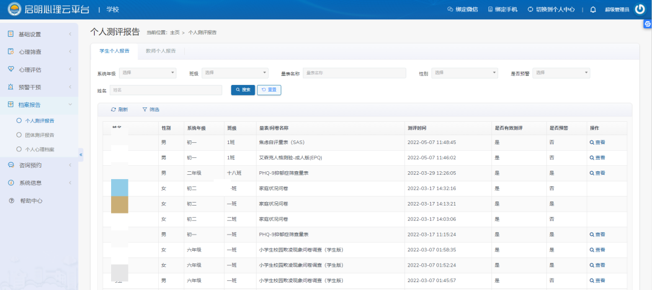Click into the 姓名 input field
This screenshot has height=290, width=652.
coord(167,90)
